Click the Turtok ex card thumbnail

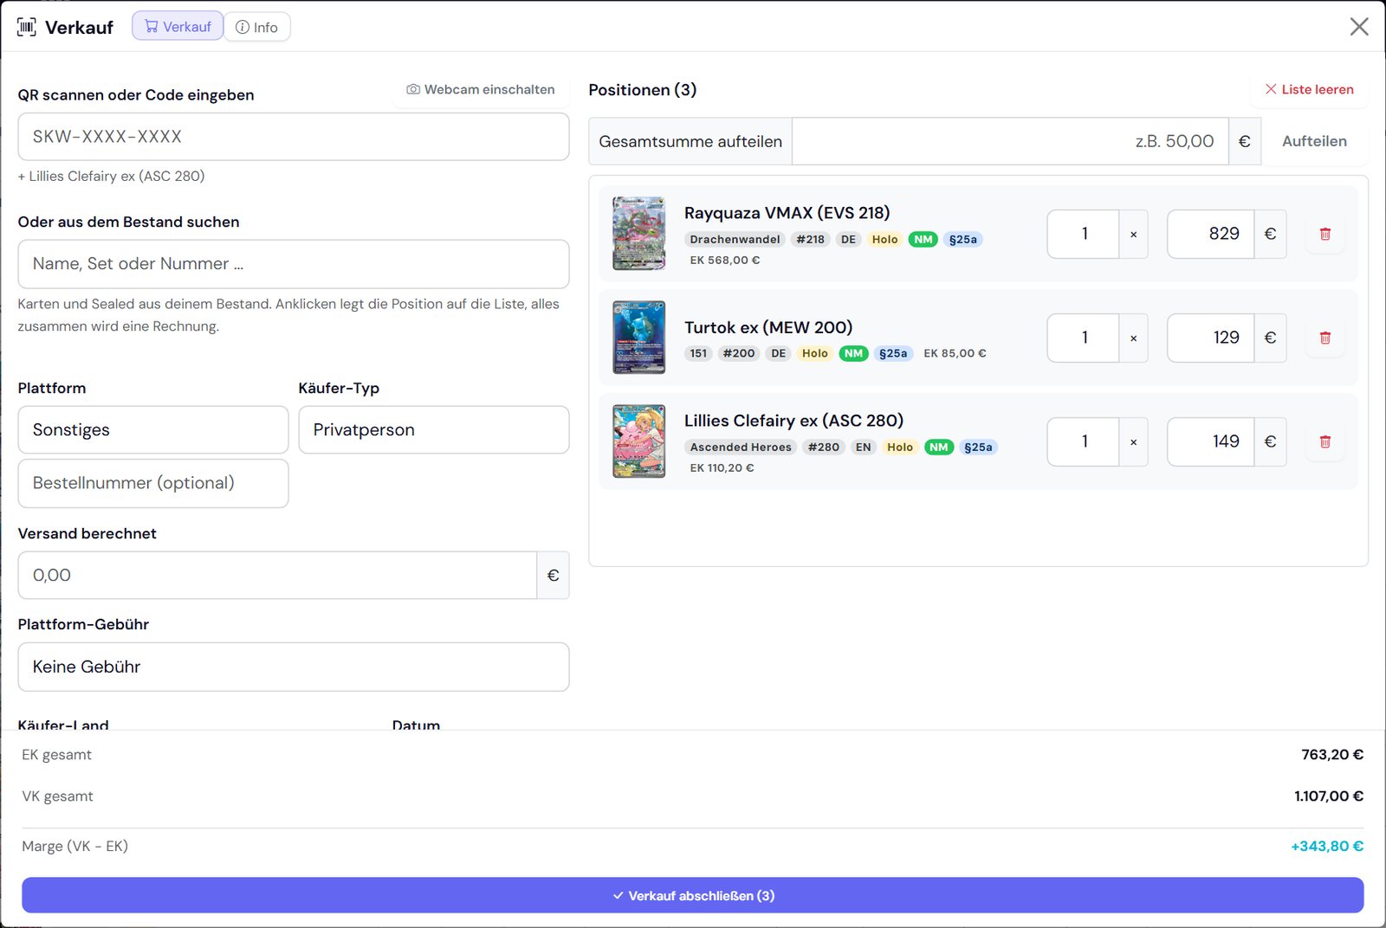pyautogui.click(x=639, y=338)
